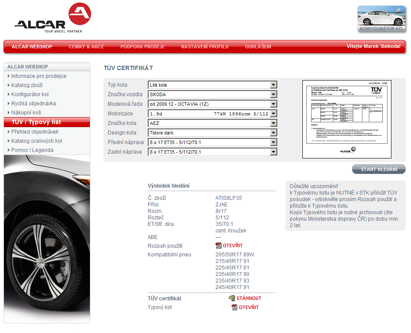
Task: Click the tire size 245/40R17 91
Action: (232, 287)
